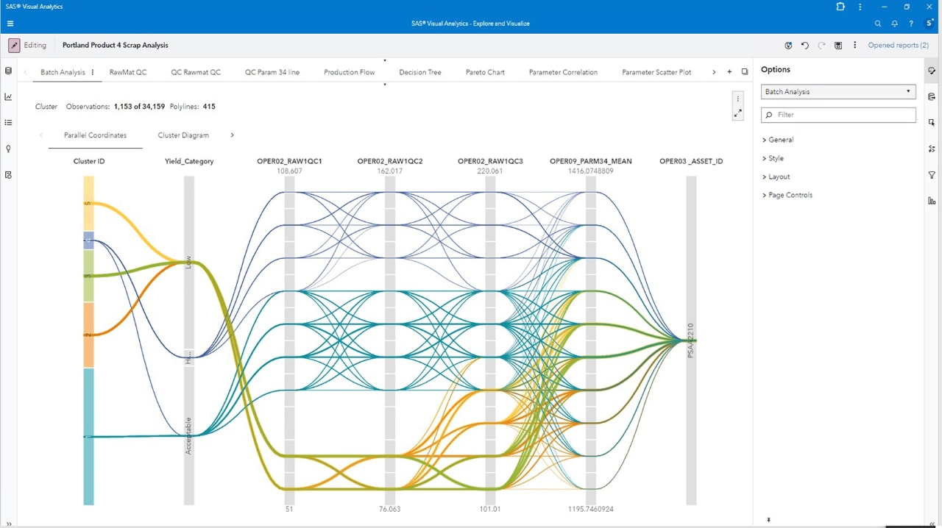Click the Undo icon in the top toolbar

coord(804,45)
